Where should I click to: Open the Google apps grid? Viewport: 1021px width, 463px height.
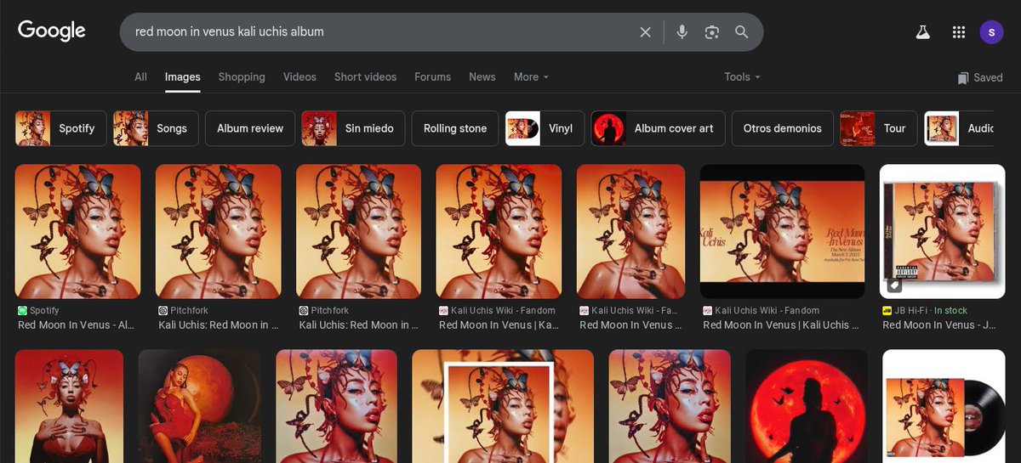coord(959,32)
